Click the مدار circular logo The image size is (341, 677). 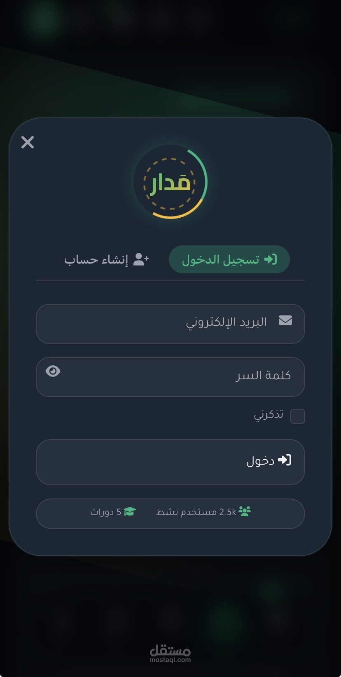tap(170, 182)
